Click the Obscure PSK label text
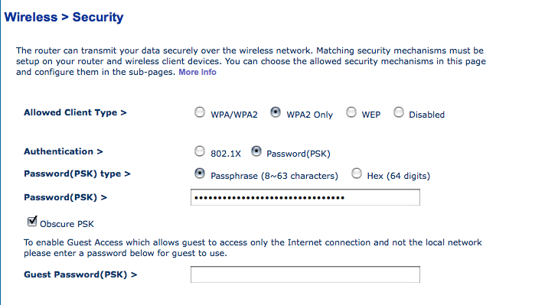The width and height of the screenshot is (558, 305). click(x=67, y=224)
